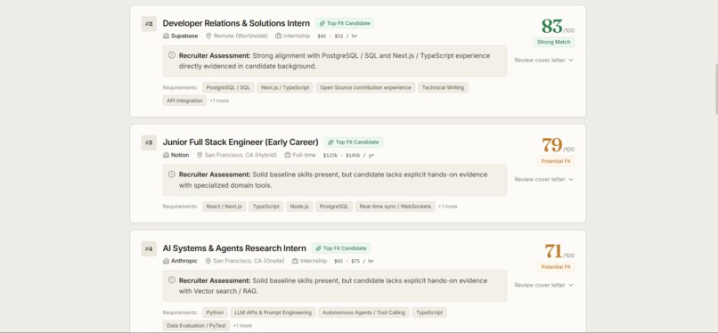Screen dimensions: 718x333
Task: Click the Next.js / TypeScript requirement tag
Action: [285, 87]
